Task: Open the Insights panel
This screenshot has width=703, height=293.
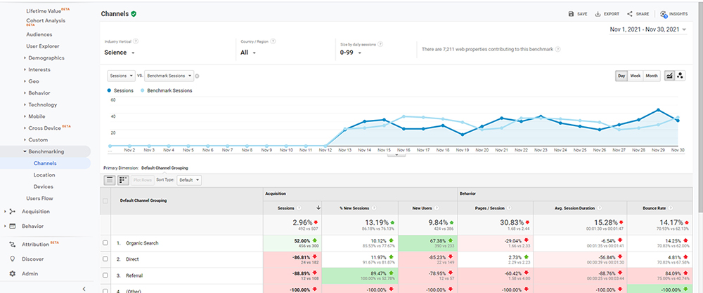Action: (x=674, y=14)
